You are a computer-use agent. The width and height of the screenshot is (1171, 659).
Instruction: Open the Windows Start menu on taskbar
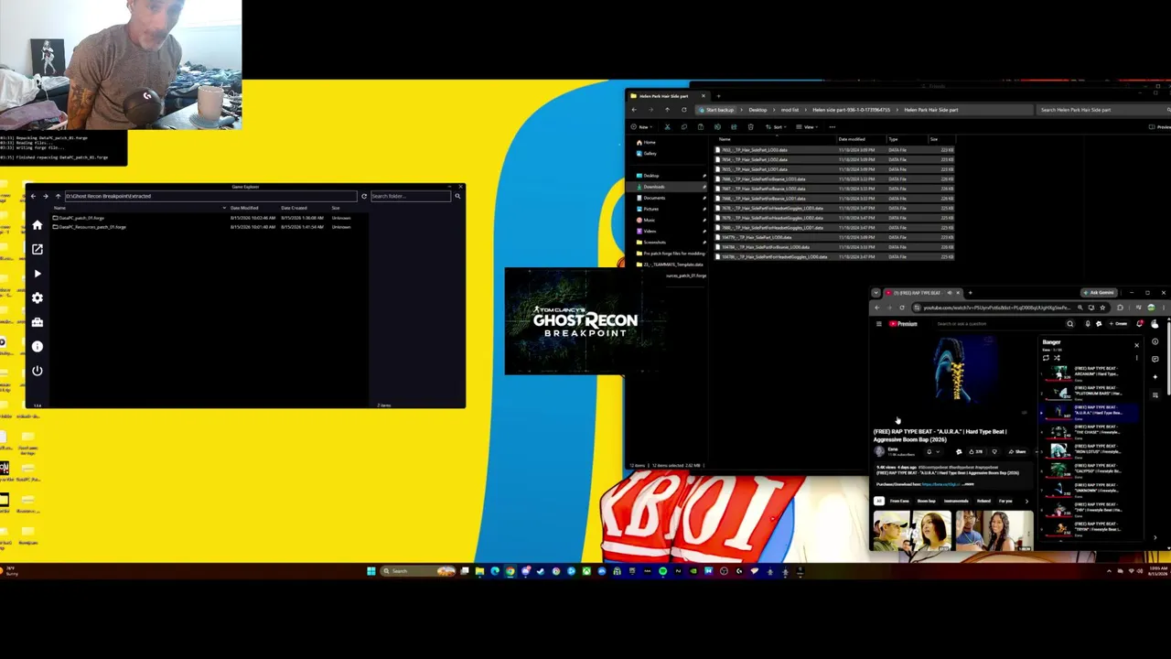[x=371, y=571]
